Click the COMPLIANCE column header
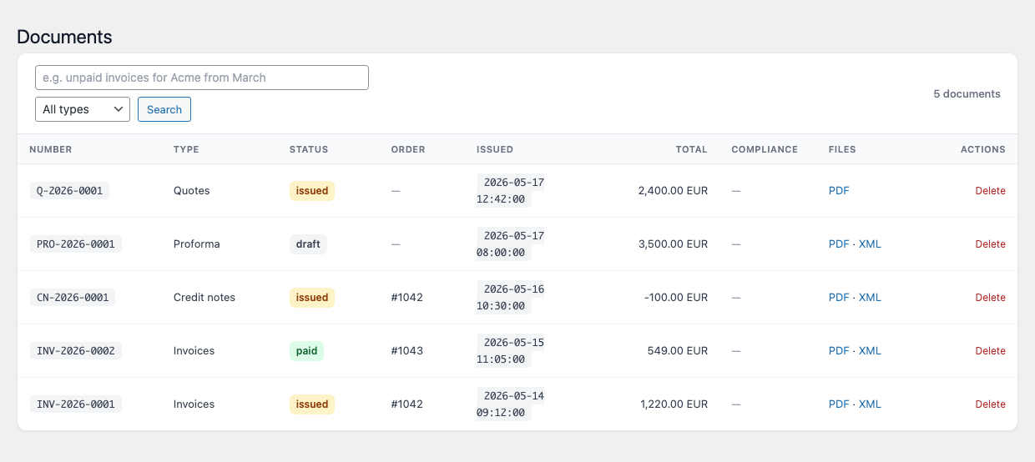The height and width of the screenshot is (462, 1035). coord(765,150)
